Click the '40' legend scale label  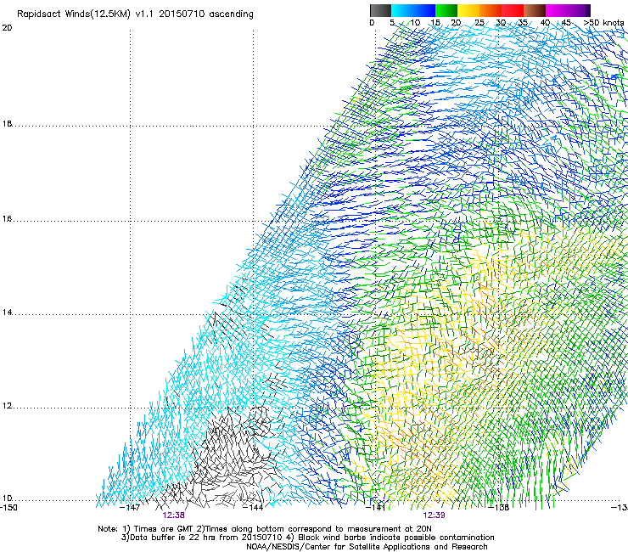[545, 22]
